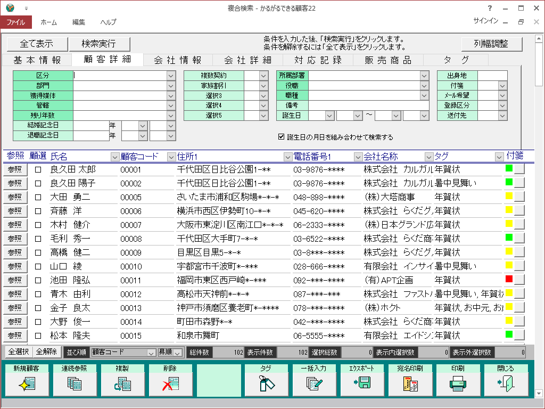Open the 獲得媒体 dropdown list
545x409 pixels.
click(171, 96)
